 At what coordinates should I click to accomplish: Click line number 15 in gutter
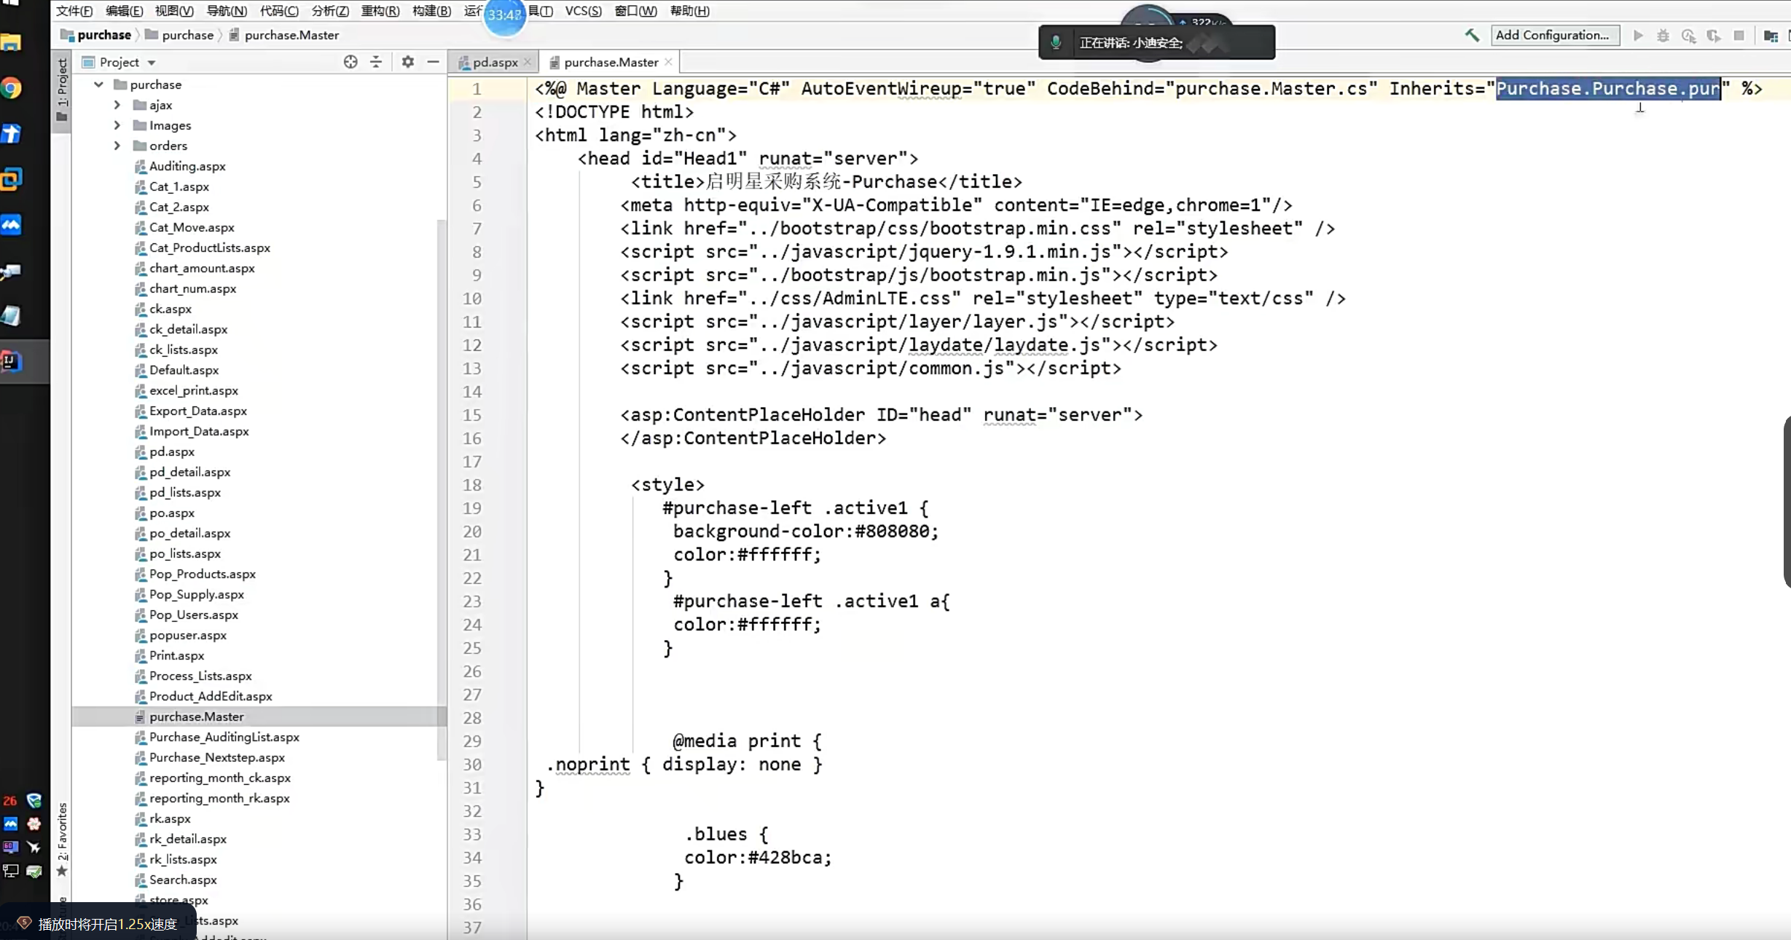click(x=472, y=415)
